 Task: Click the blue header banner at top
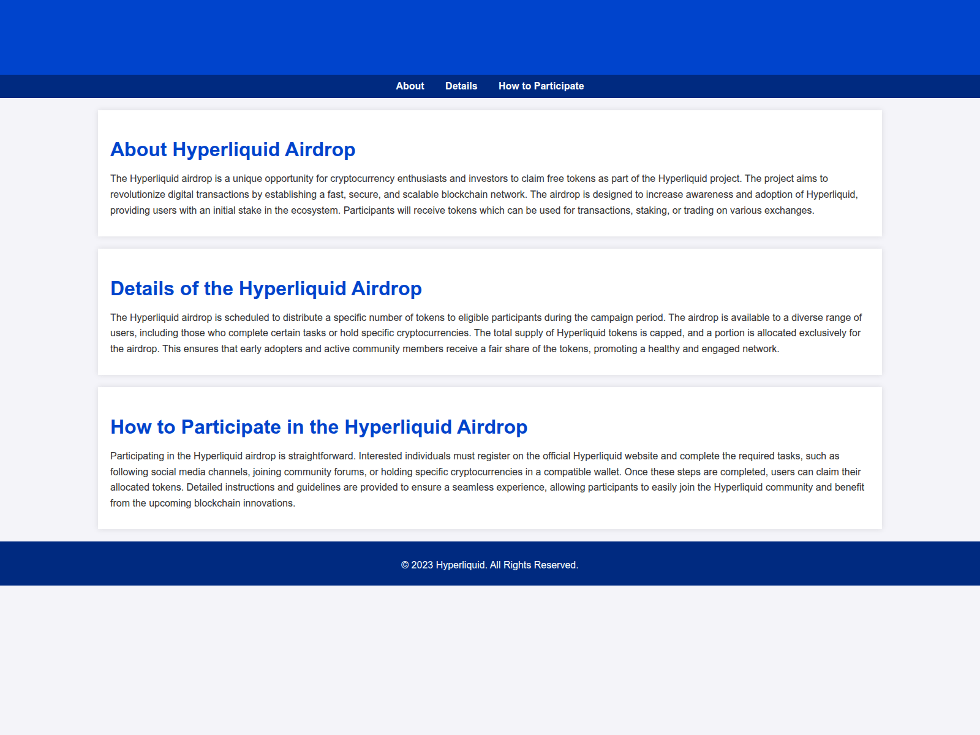pyautogui.click(x=490, y=37)
